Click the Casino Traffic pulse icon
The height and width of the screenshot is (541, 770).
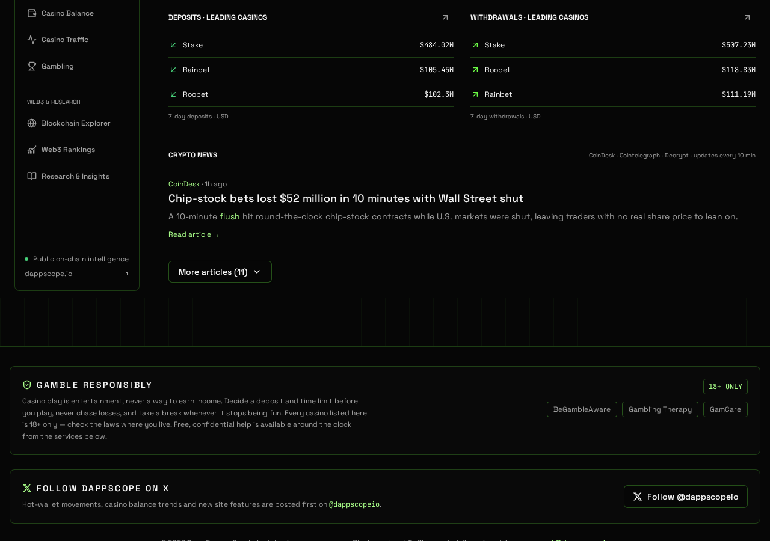pos(32,40)
